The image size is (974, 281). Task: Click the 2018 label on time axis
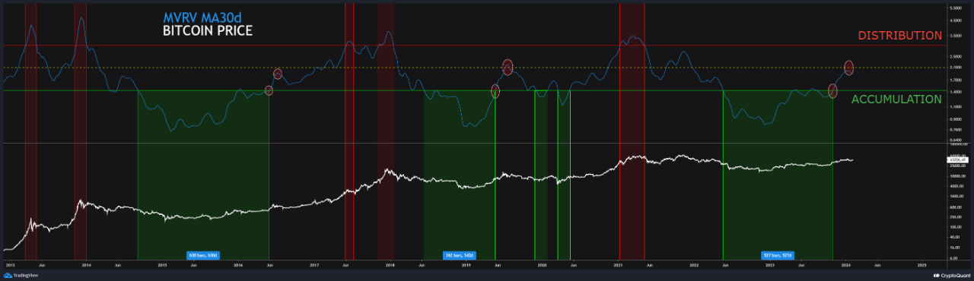click(x=390, y=265)
